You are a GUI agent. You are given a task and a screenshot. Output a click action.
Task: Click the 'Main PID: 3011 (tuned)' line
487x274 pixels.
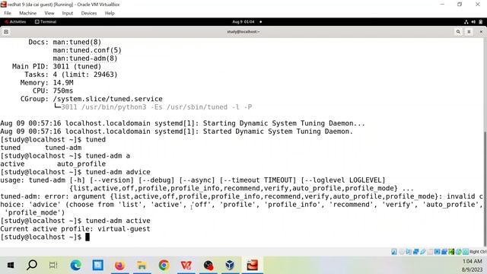(56, 66)
